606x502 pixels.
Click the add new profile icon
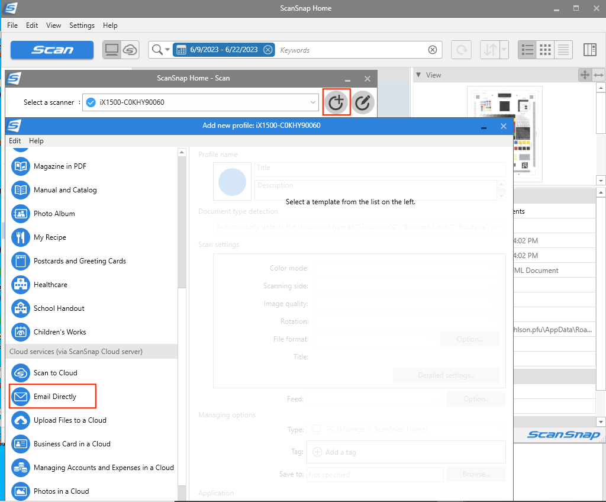coord(336,102)
